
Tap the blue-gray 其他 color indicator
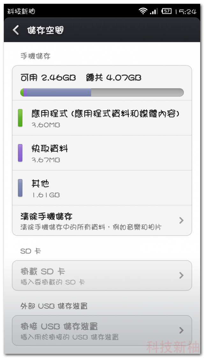pyautogui.click(x=20, y=188)
